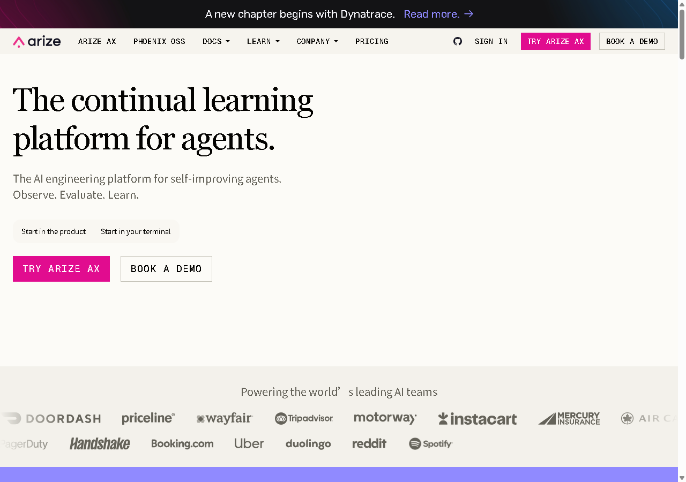
Task: Click the Spotify logo
Action: pyautogui.click(x=431, y=443)
